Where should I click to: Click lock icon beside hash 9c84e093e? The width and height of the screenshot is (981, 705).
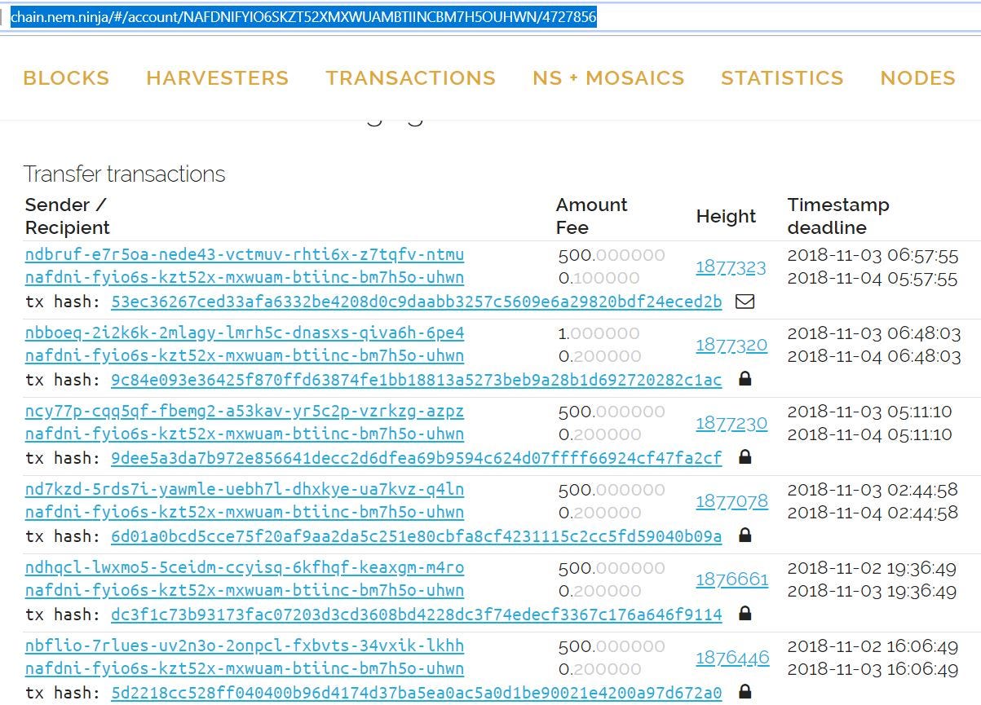coord(745,379)
